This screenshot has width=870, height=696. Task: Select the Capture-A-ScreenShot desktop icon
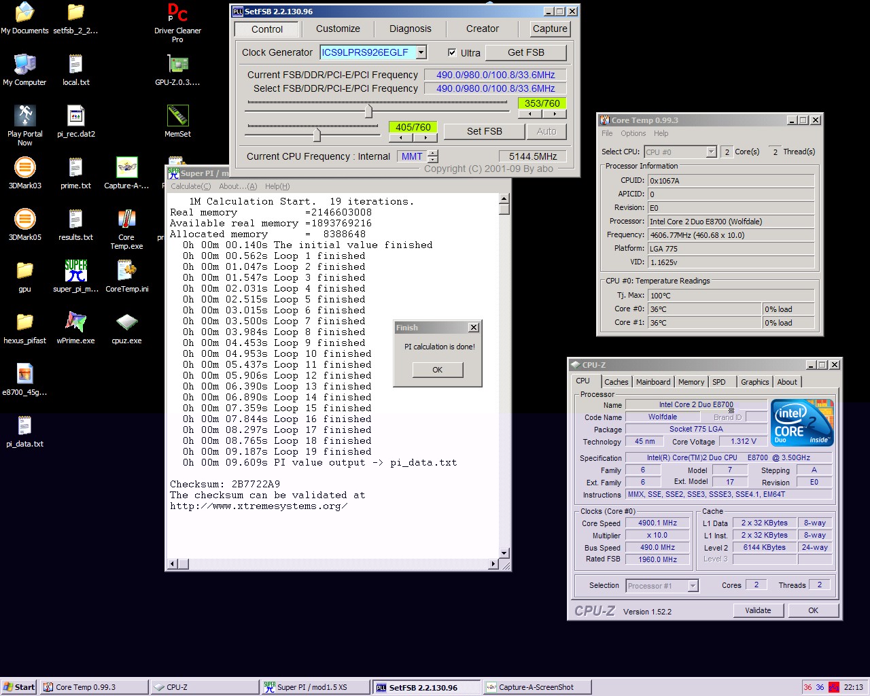pyautogui.click(x=126, y=173)
